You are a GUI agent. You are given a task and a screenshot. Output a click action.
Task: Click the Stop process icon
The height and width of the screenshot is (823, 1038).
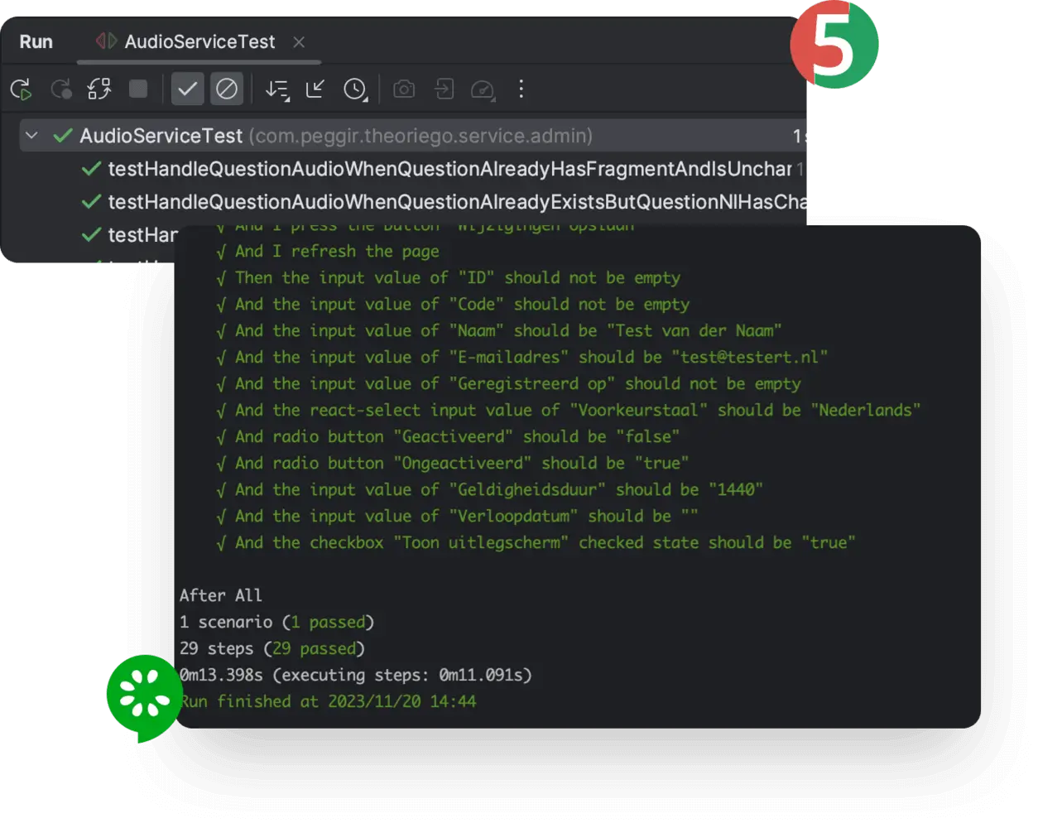[138, 89]
